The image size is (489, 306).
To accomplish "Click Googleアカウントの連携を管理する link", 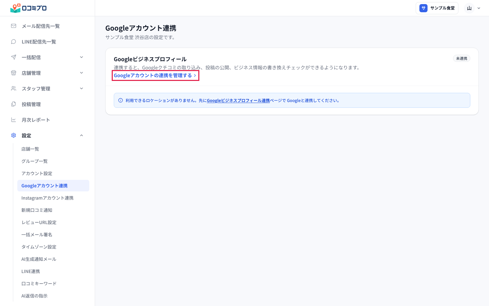I will click(155, 75).
